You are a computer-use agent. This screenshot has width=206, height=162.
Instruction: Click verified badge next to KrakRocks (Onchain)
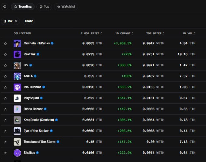[x=56, y=120]
